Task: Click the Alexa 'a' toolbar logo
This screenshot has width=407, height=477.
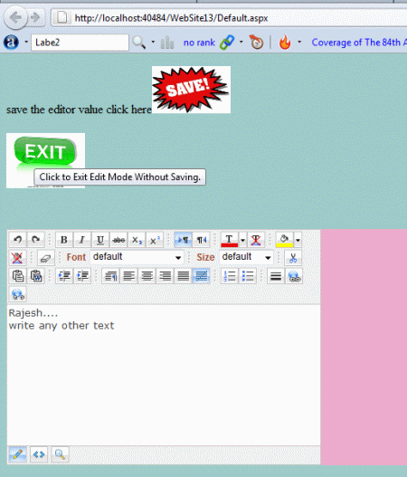Action: pos(11,43)
